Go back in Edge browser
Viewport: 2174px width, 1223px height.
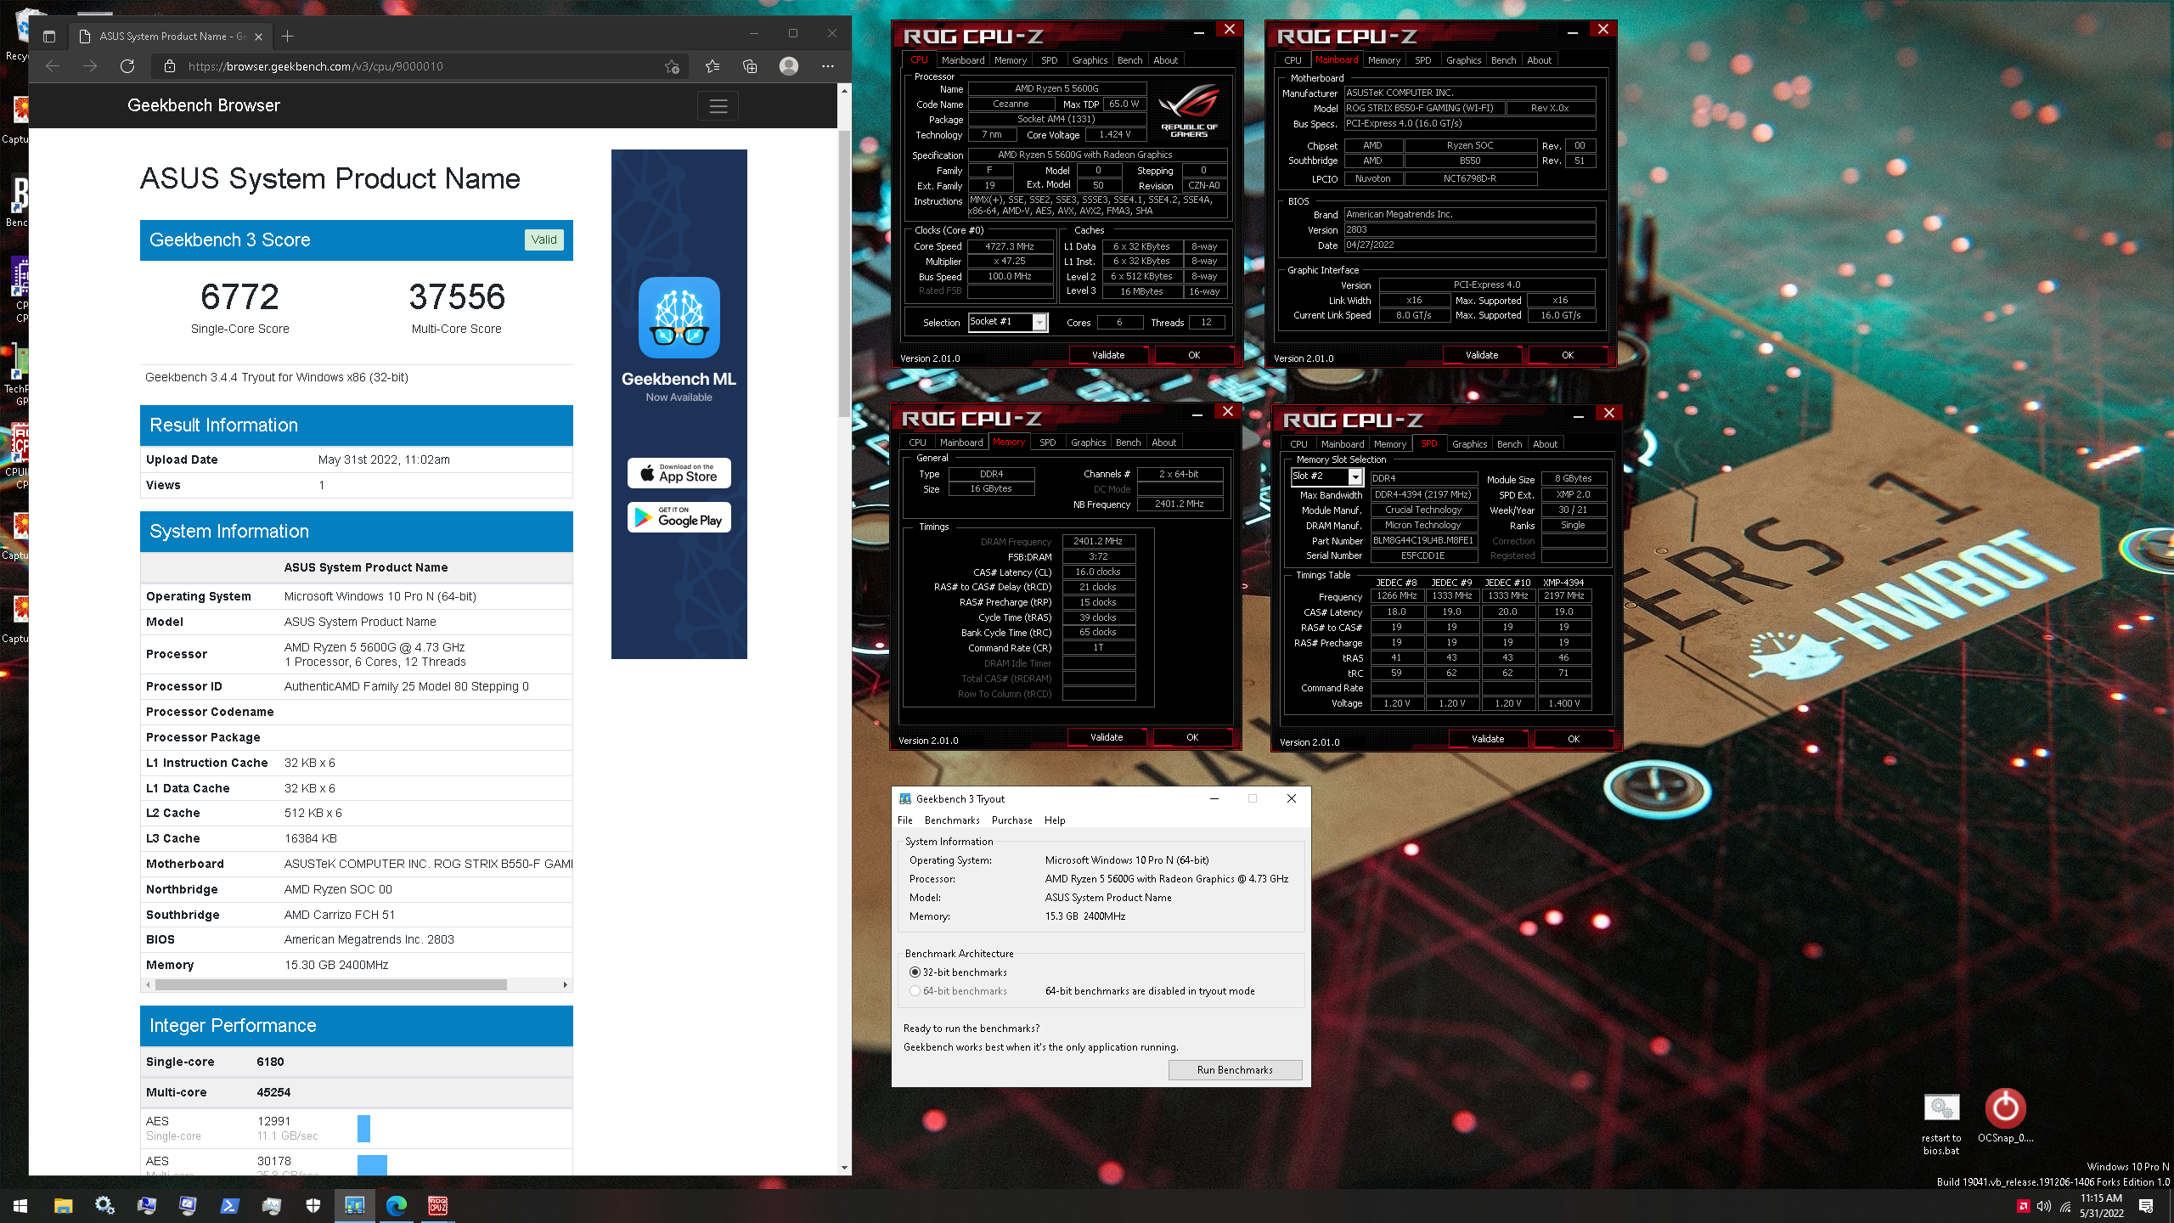tap(53, 66)
